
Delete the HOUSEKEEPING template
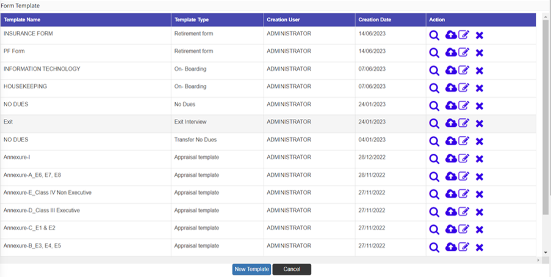(480, 88)
